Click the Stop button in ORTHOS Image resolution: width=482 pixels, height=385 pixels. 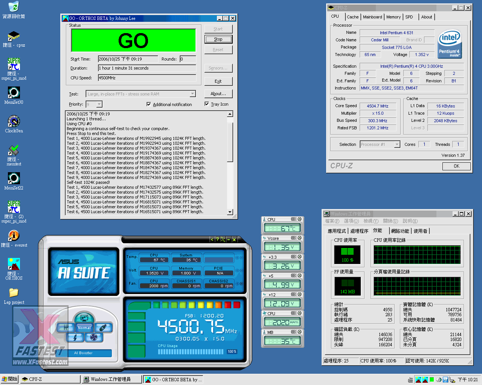pyautogui.click(x=218, y=39)
